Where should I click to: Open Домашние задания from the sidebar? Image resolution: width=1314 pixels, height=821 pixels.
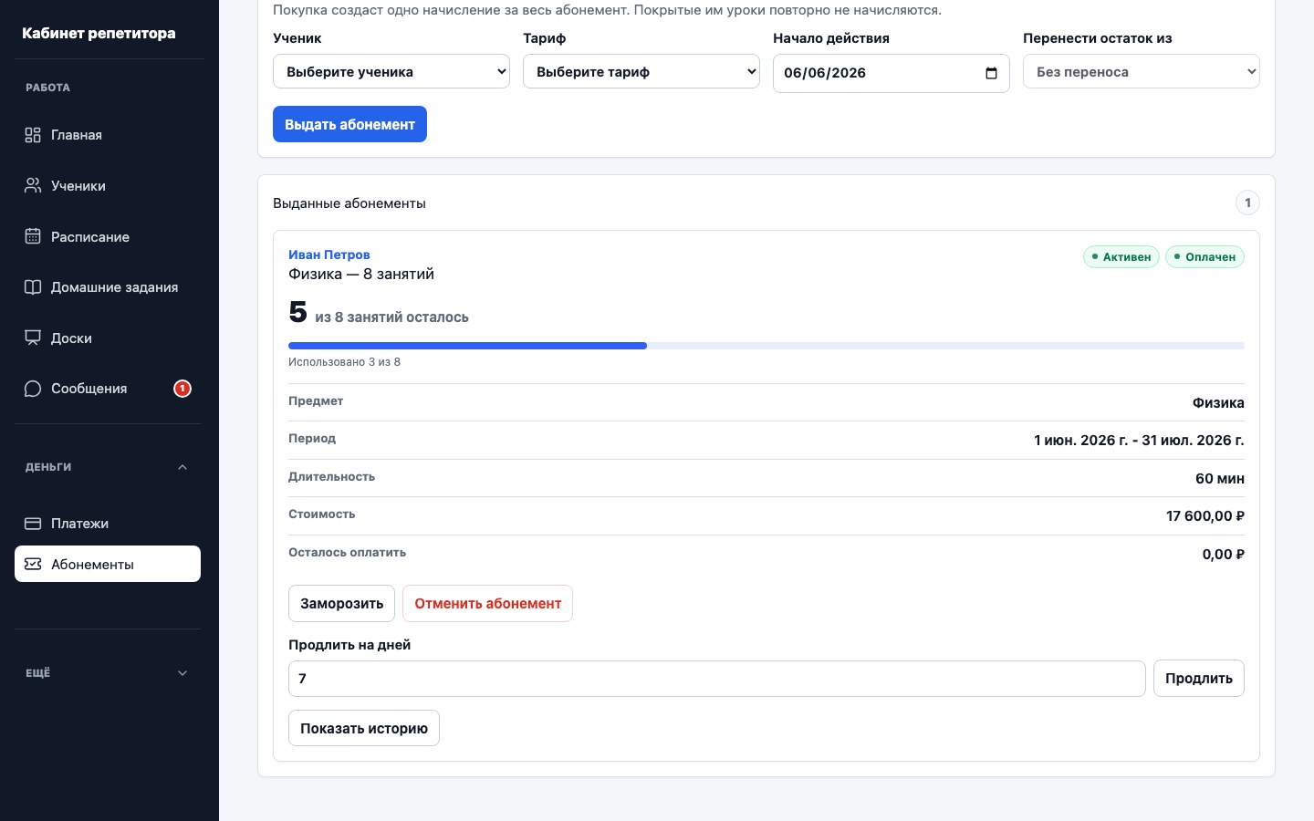[108, 287]
